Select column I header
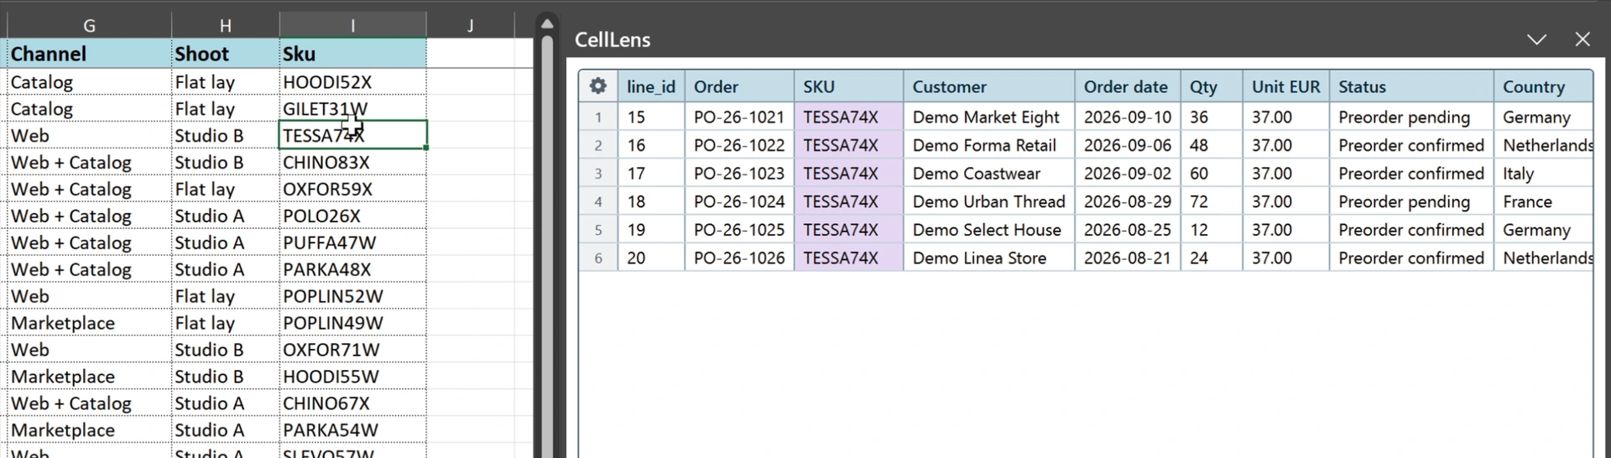This screenshot has height=458, width=1611. (x=353, y=26)
